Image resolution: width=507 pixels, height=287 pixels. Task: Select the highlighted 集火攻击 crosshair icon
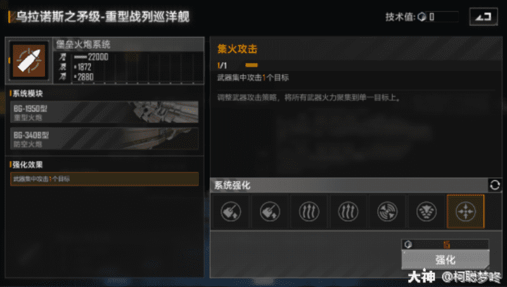(465, 212)
